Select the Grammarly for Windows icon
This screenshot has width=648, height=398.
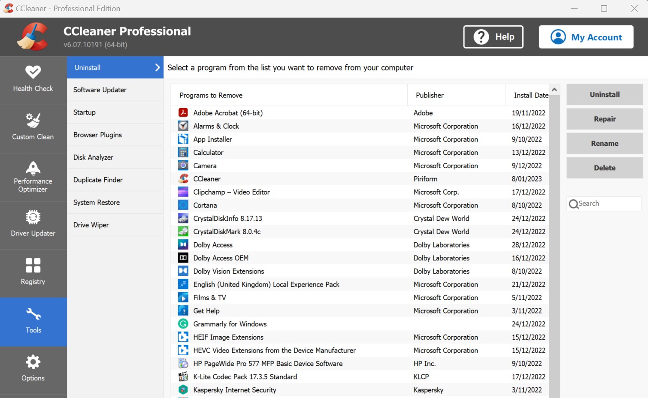[183, 324]
